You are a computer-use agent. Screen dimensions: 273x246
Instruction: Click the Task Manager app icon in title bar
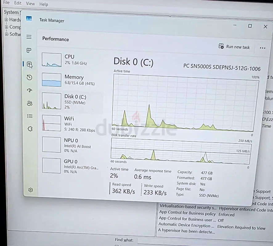tap(29, 18)
